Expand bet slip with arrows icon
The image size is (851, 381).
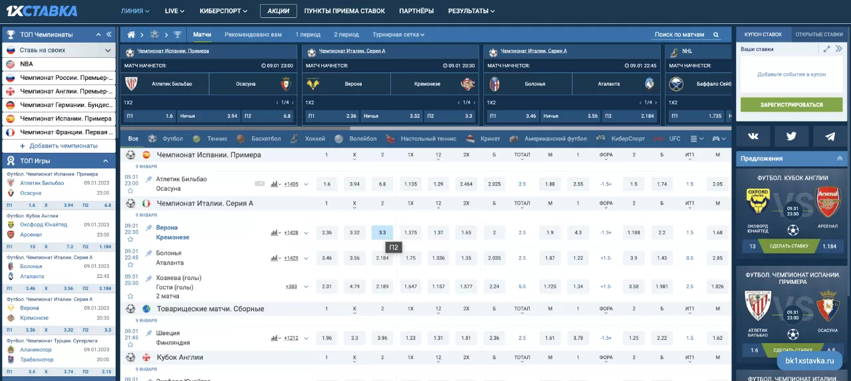pyautogui.click(x=827, y=49)
